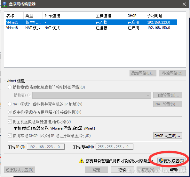The width and height of the screenshot is (190, 177).
Task: Click 还原默认设置(R) button
Action: (x=20, y=170)
